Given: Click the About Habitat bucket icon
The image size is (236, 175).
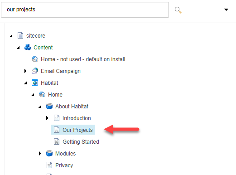Looking at the screenshot, I should [49, 106].
